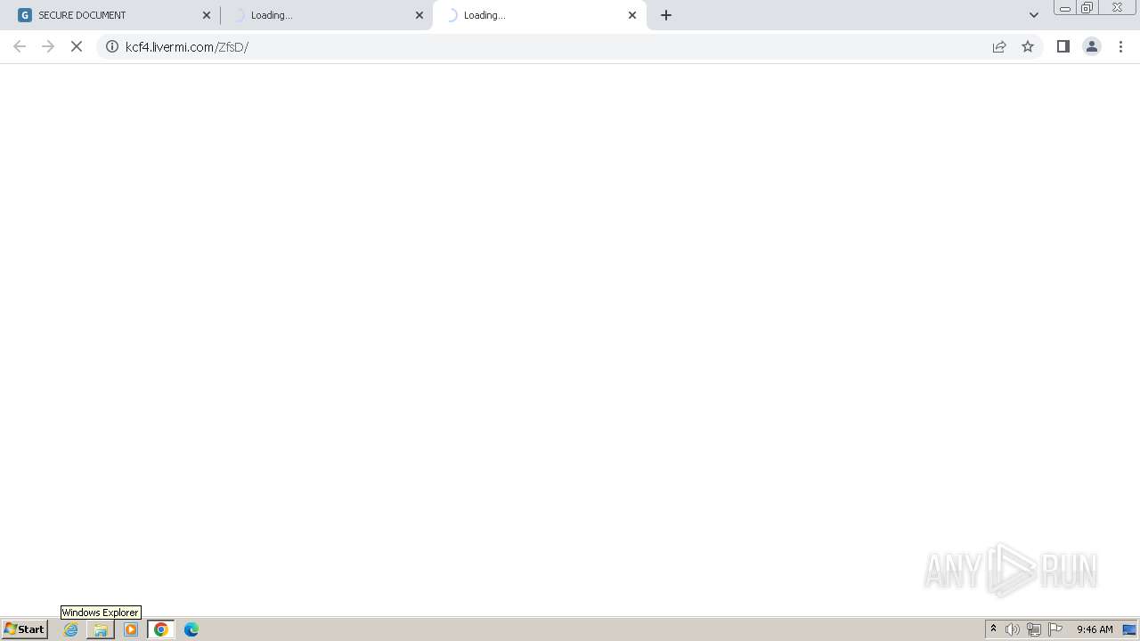Screen dimensions: 1140x641
Task: Open network connection tray icon
Action: (x=1034, y=629)
